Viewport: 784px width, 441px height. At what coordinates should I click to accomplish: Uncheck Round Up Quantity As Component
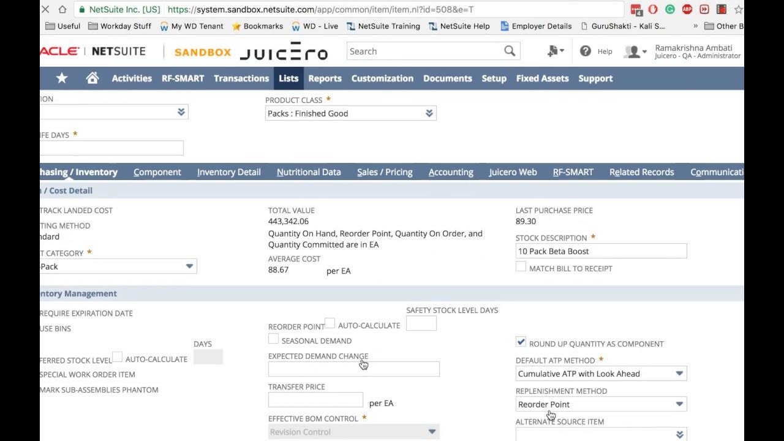click(521, 342)
